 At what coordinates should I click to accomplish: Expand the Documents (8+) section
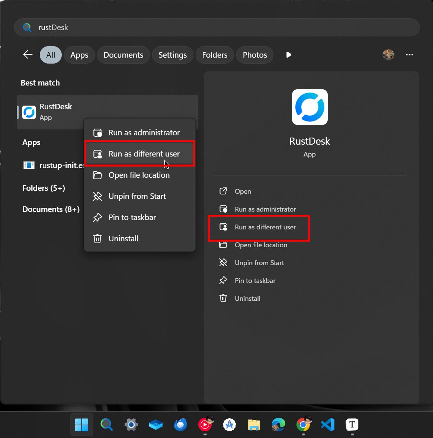coord(51,209)
